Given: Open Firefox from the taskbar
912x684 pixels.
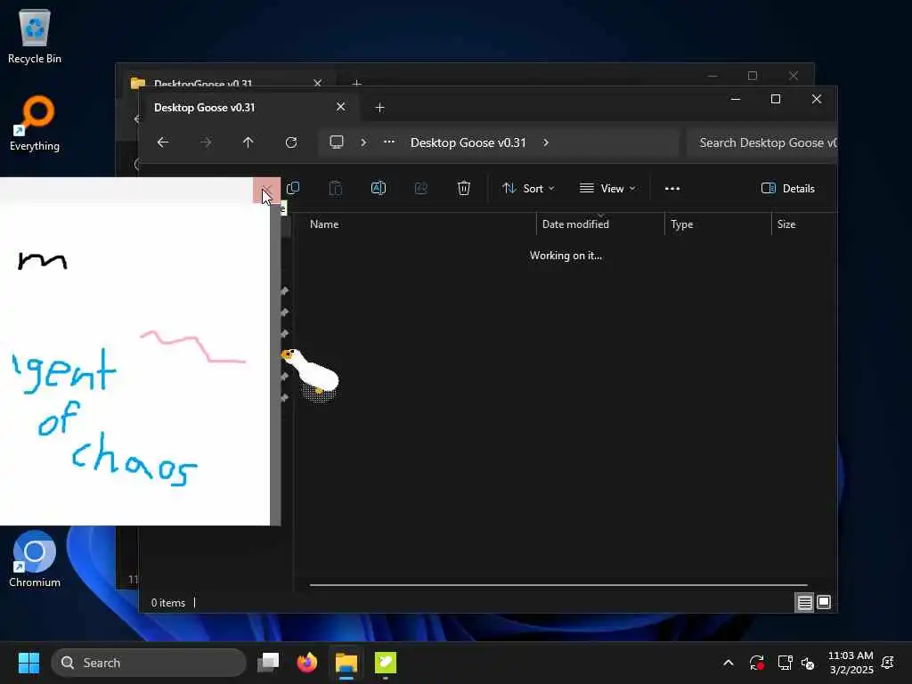Looking at the screenshot, I should [x=307, y=663].
